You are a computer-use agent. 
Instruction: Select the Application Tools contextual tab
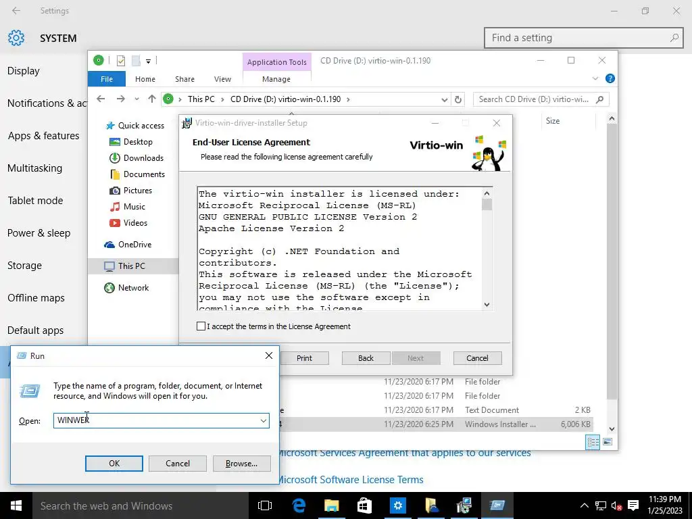[x=276, y=62]
